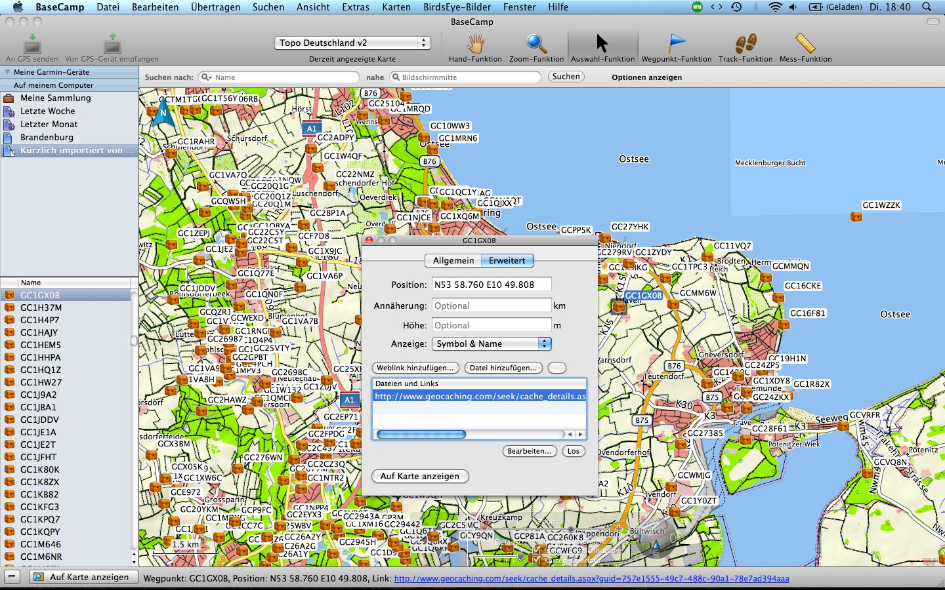Open the Topo Deutschland v2 map dropdown
The height and width of the screenshot is (590, 945).
click(x=352, y=43)
